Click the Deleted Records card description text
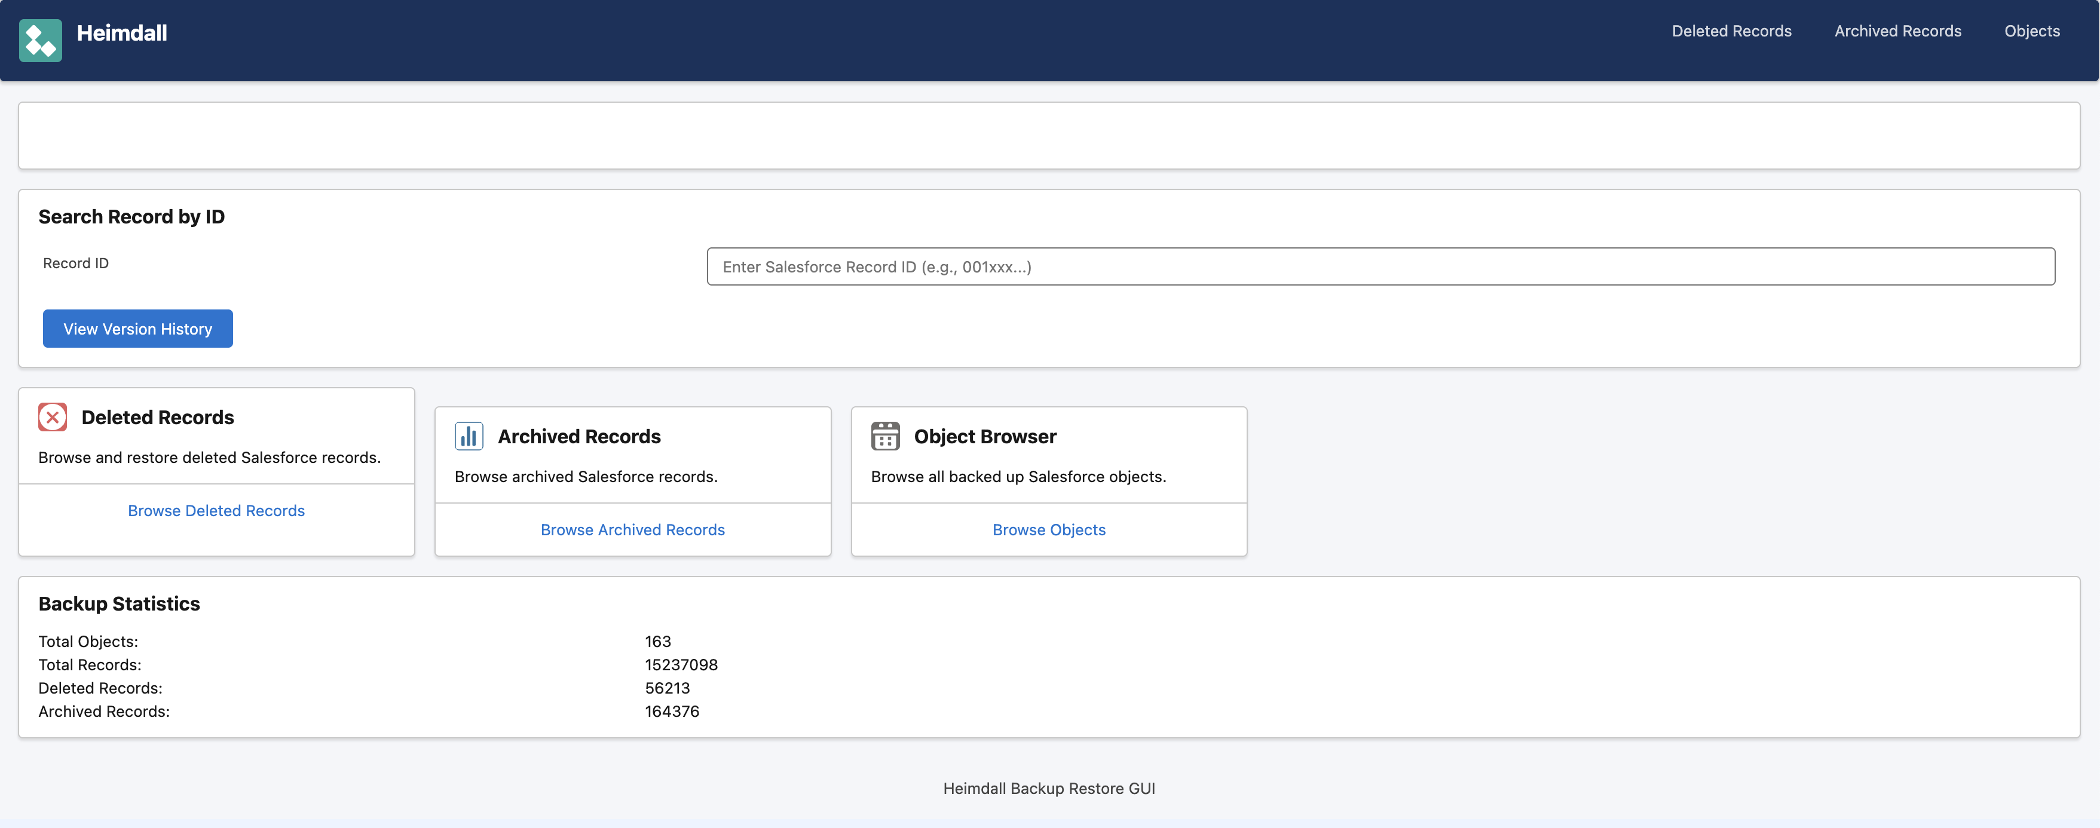The width and height of the screenshot is (2100, 828). [209, 457]
